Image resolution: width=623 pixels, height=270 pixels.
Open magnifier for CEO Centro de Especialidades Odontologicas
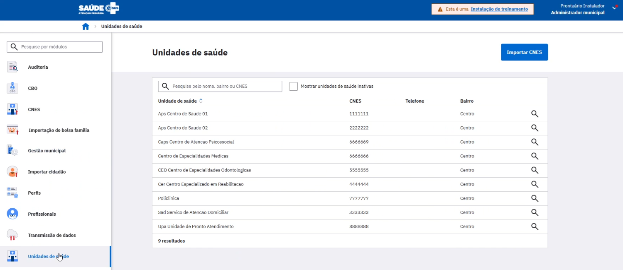tap(535, 170)
